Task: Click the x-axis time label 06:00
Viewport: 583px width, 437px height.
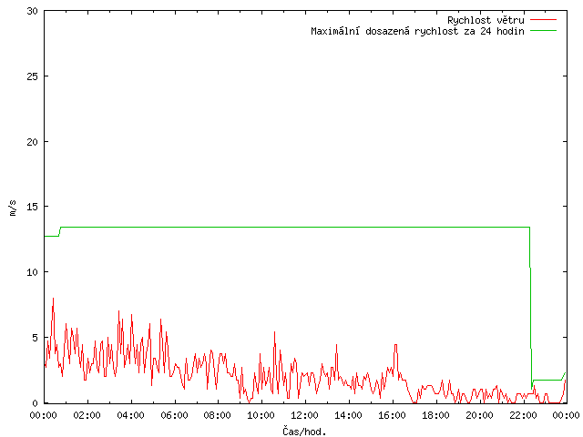Action: (174, 415)
